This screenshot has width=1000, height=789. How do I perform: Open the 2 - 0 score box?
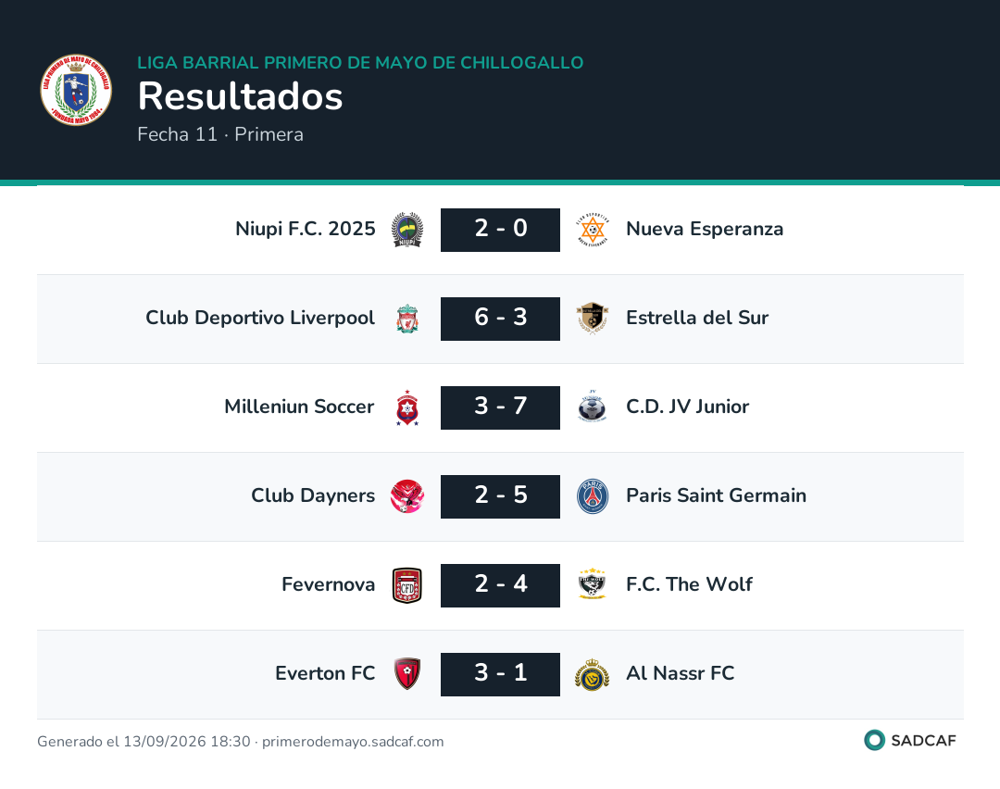point(500,230)
